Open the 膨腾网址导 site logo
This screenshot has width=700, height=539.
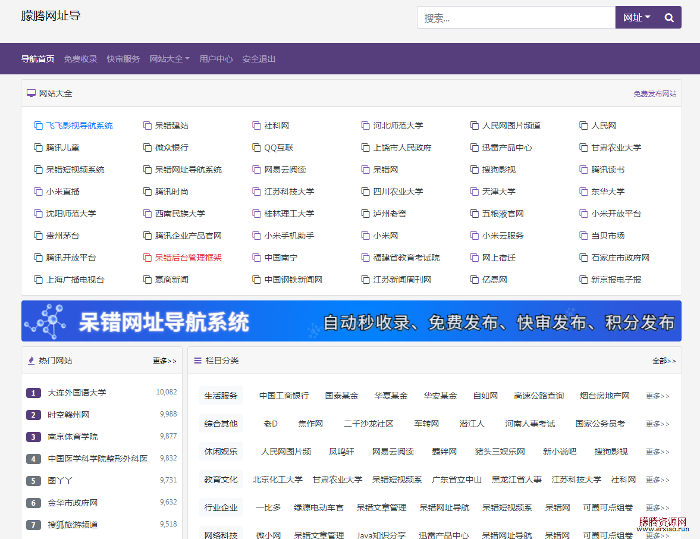(x=51, y=16)
